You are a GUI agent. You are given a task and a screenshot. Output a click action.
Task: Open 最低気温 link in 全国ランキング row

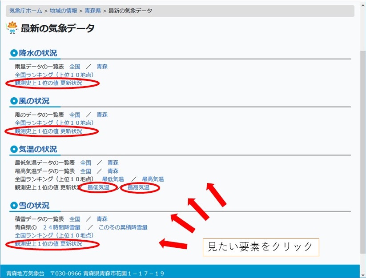click(x=113, y=179)
